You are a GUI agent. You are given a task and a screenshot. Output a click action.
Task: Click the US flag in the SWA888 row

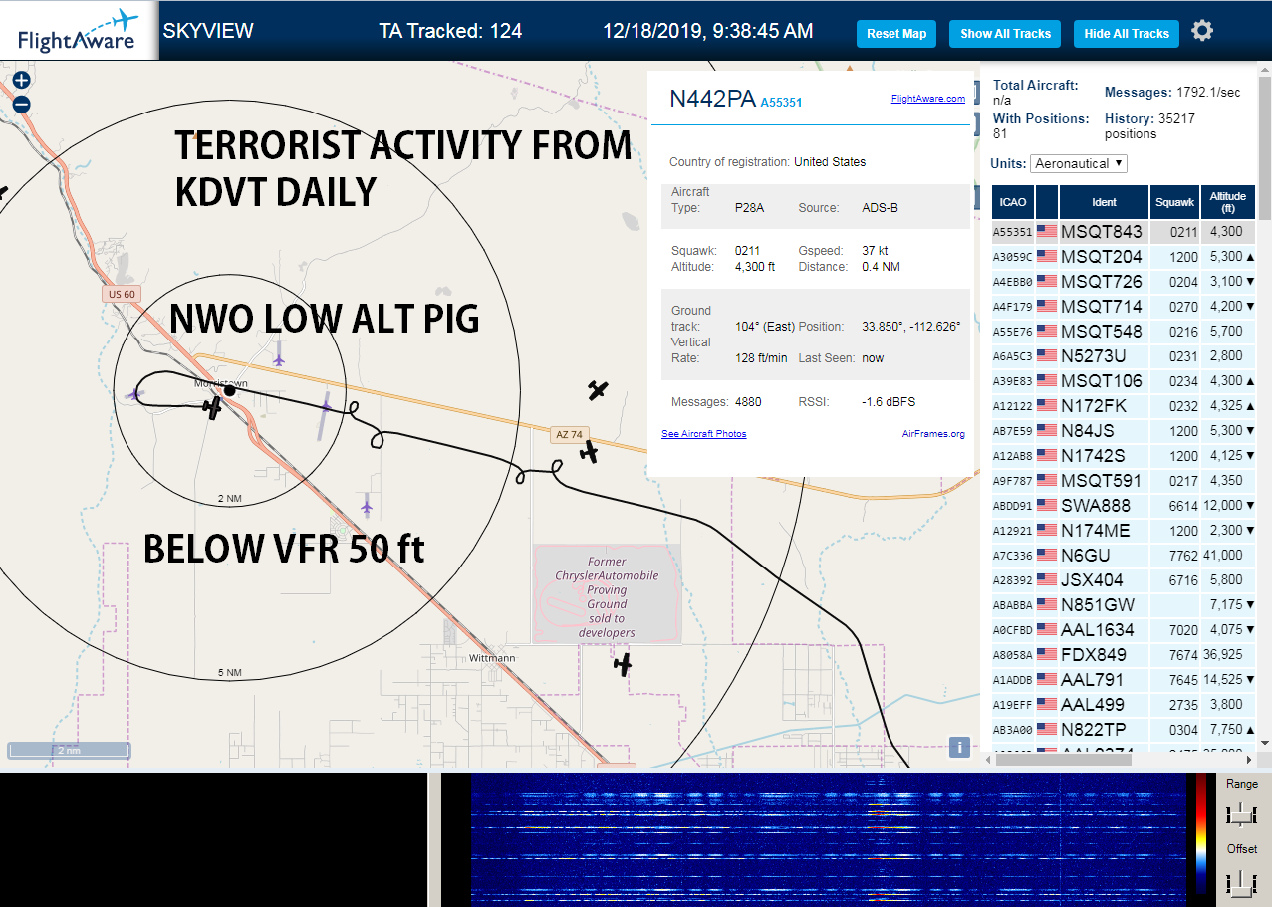[1047, 506]
